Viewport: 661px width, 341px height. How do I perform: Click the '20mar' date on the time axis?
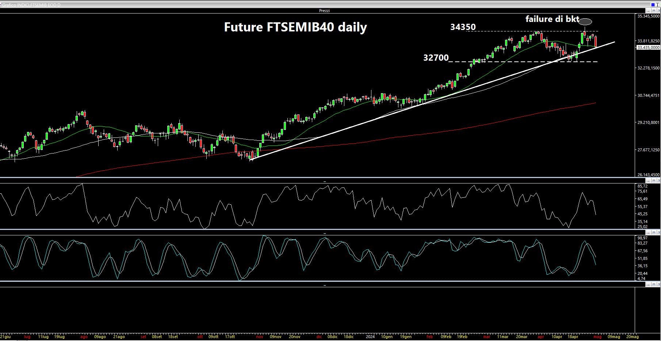coord(521,337)
